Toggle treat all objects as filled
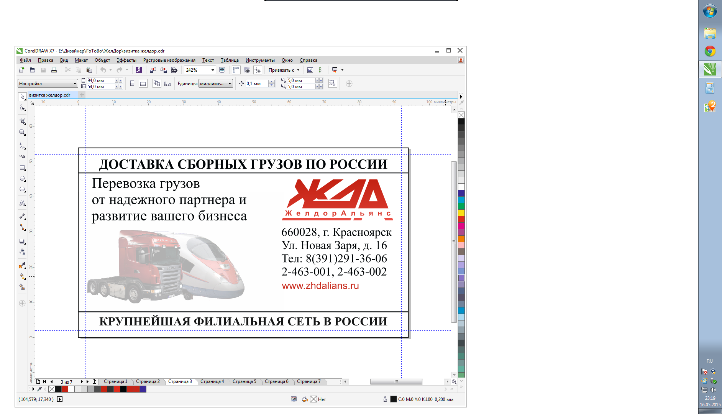 coord(332,84)
